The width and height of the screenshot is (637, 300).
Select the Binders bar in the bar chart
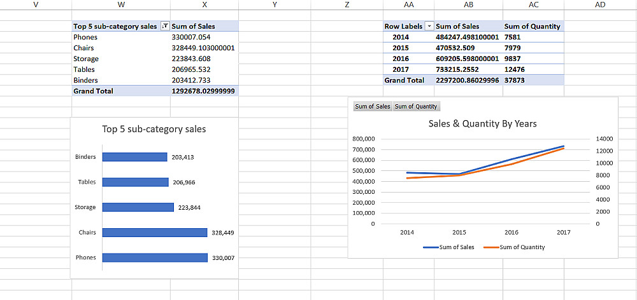(x=135, y=157)
